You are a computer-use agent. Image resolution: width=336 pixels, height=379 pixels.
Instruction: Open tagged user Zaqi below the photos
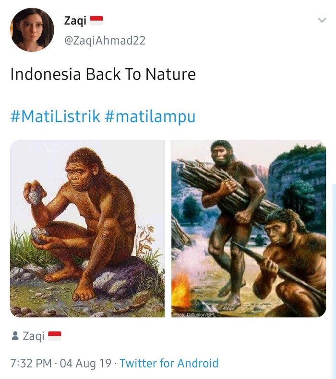[34, 336]
